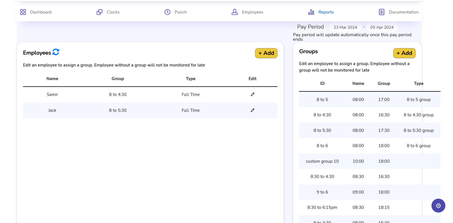Select the custom group 10 row
The width and height of the screenshot is (453, 223).
pos(322,161)
